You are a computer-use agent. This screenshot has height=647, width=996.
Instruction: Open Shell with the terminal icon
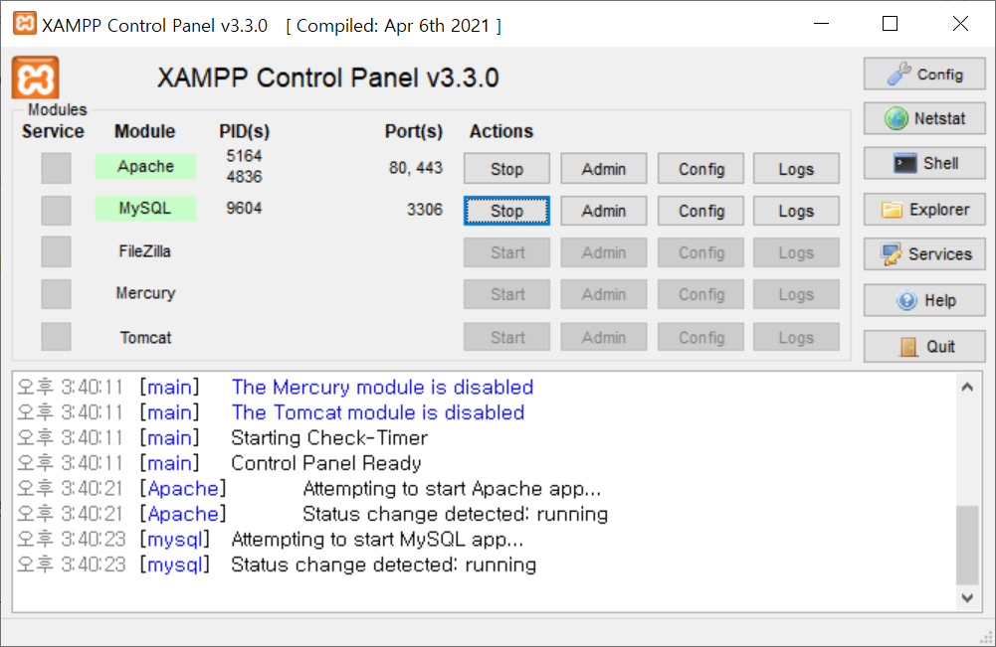(x=924, y=164)
